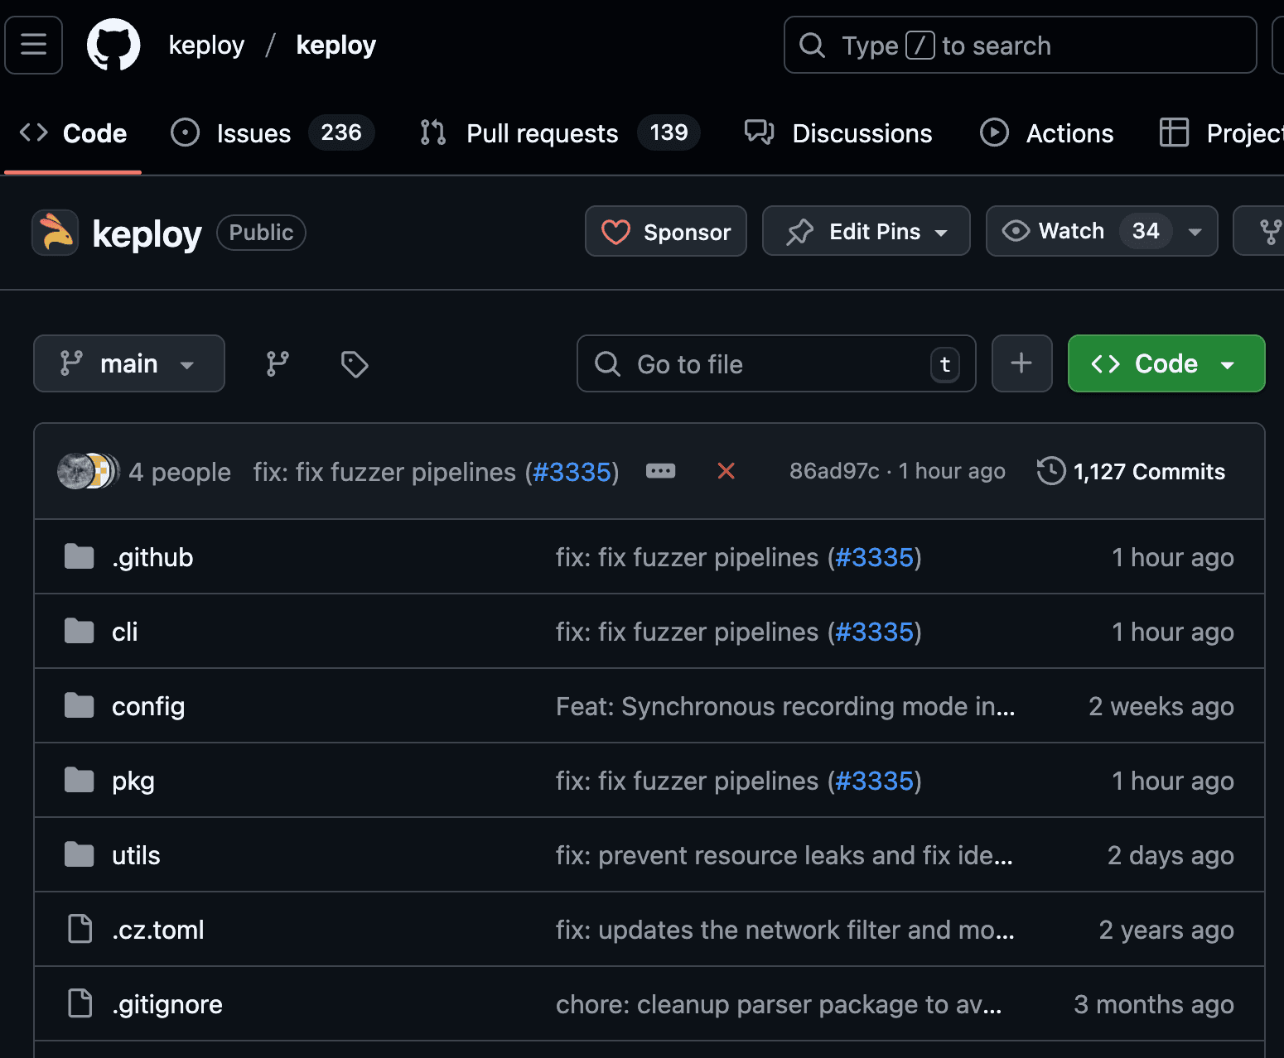This screenshot has width=1284, height=1058.
Task: View tags via the tag icon
Action: pos(355,363)
